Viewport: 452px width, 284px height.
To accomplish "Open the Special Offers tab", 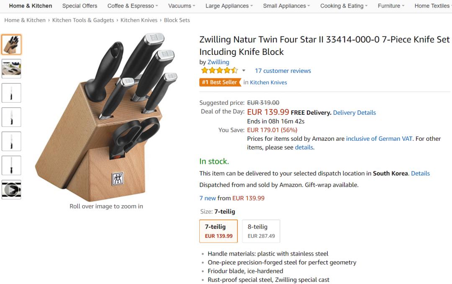I will (x=80, y=6).
